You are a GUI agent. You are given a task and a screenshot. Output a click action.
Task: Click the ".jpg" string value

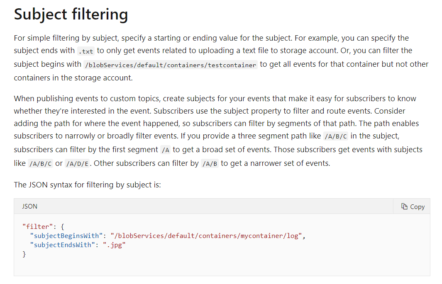[x=114, y=245]
